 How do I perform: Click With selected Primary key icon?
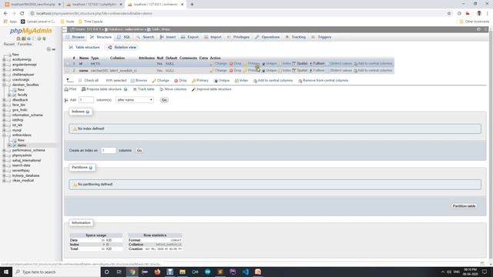(x=193, y=81)
